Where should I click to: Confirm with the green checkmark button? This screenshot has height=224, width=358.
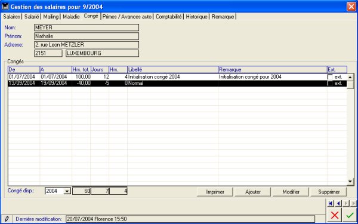[x=350, y=215]
